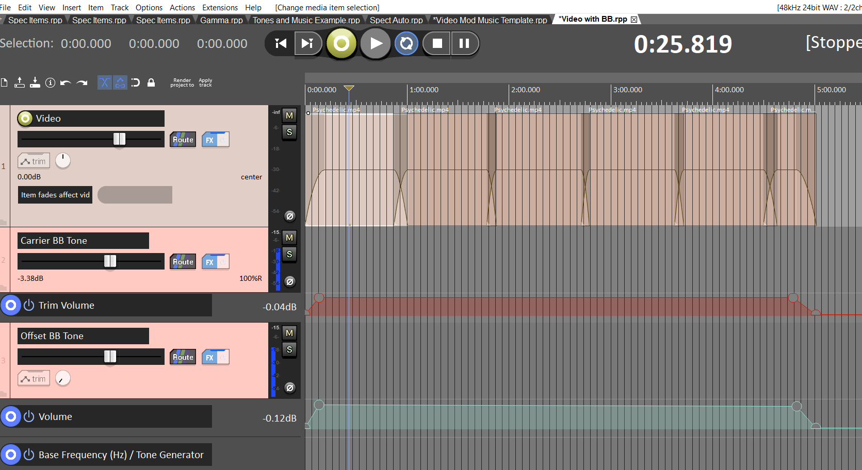Switch to the Gamma.rpp project tab
The width and height of the screenshot is (862, 470).
click(221, 20)
